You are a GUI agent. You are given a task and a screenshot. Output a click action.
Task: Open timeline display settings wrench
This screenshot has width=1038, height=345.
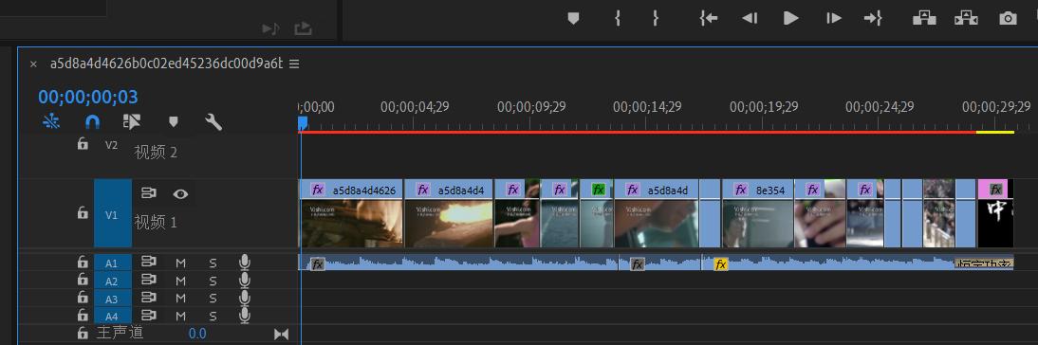(x=213, y=121)
